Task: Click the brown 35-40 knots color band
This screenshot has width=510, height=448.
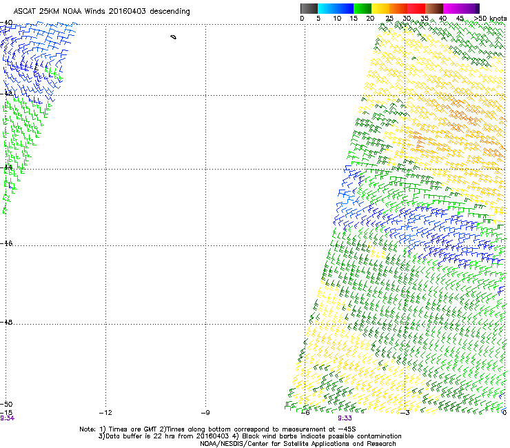Action: click(434, 8)
